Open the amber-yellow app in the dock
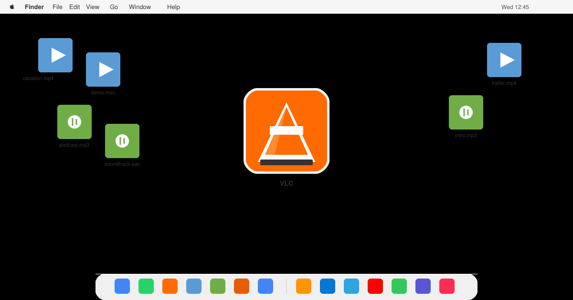 (x=304, y=286)
